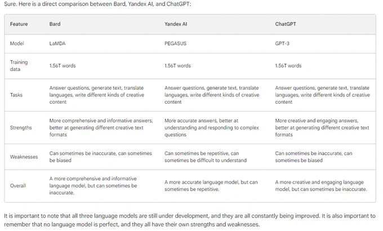Screen dimensions: 383x231
Task: Click the Yandex AI column header
Action: click(x=176, y=24)
